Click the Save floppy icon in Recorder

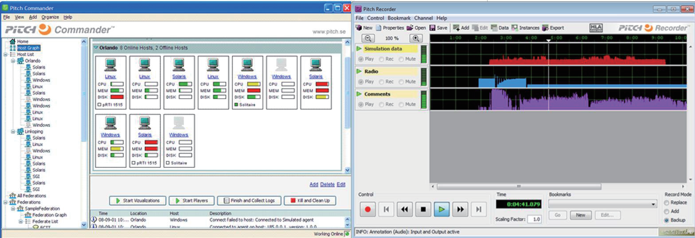coord(432,27)
